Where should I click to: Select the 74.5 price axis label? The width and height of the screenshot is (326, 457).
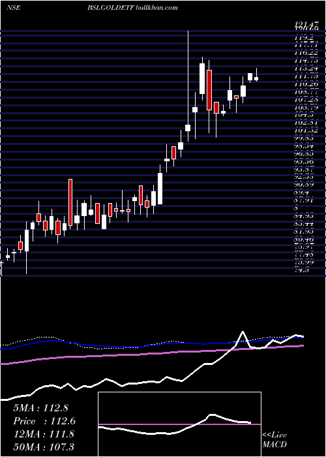click(303, 270)
